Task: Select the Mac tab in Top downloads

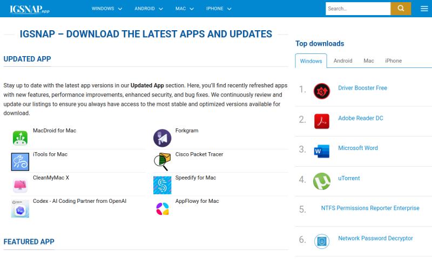Action: pyautogui.click(x=369, y=61)
